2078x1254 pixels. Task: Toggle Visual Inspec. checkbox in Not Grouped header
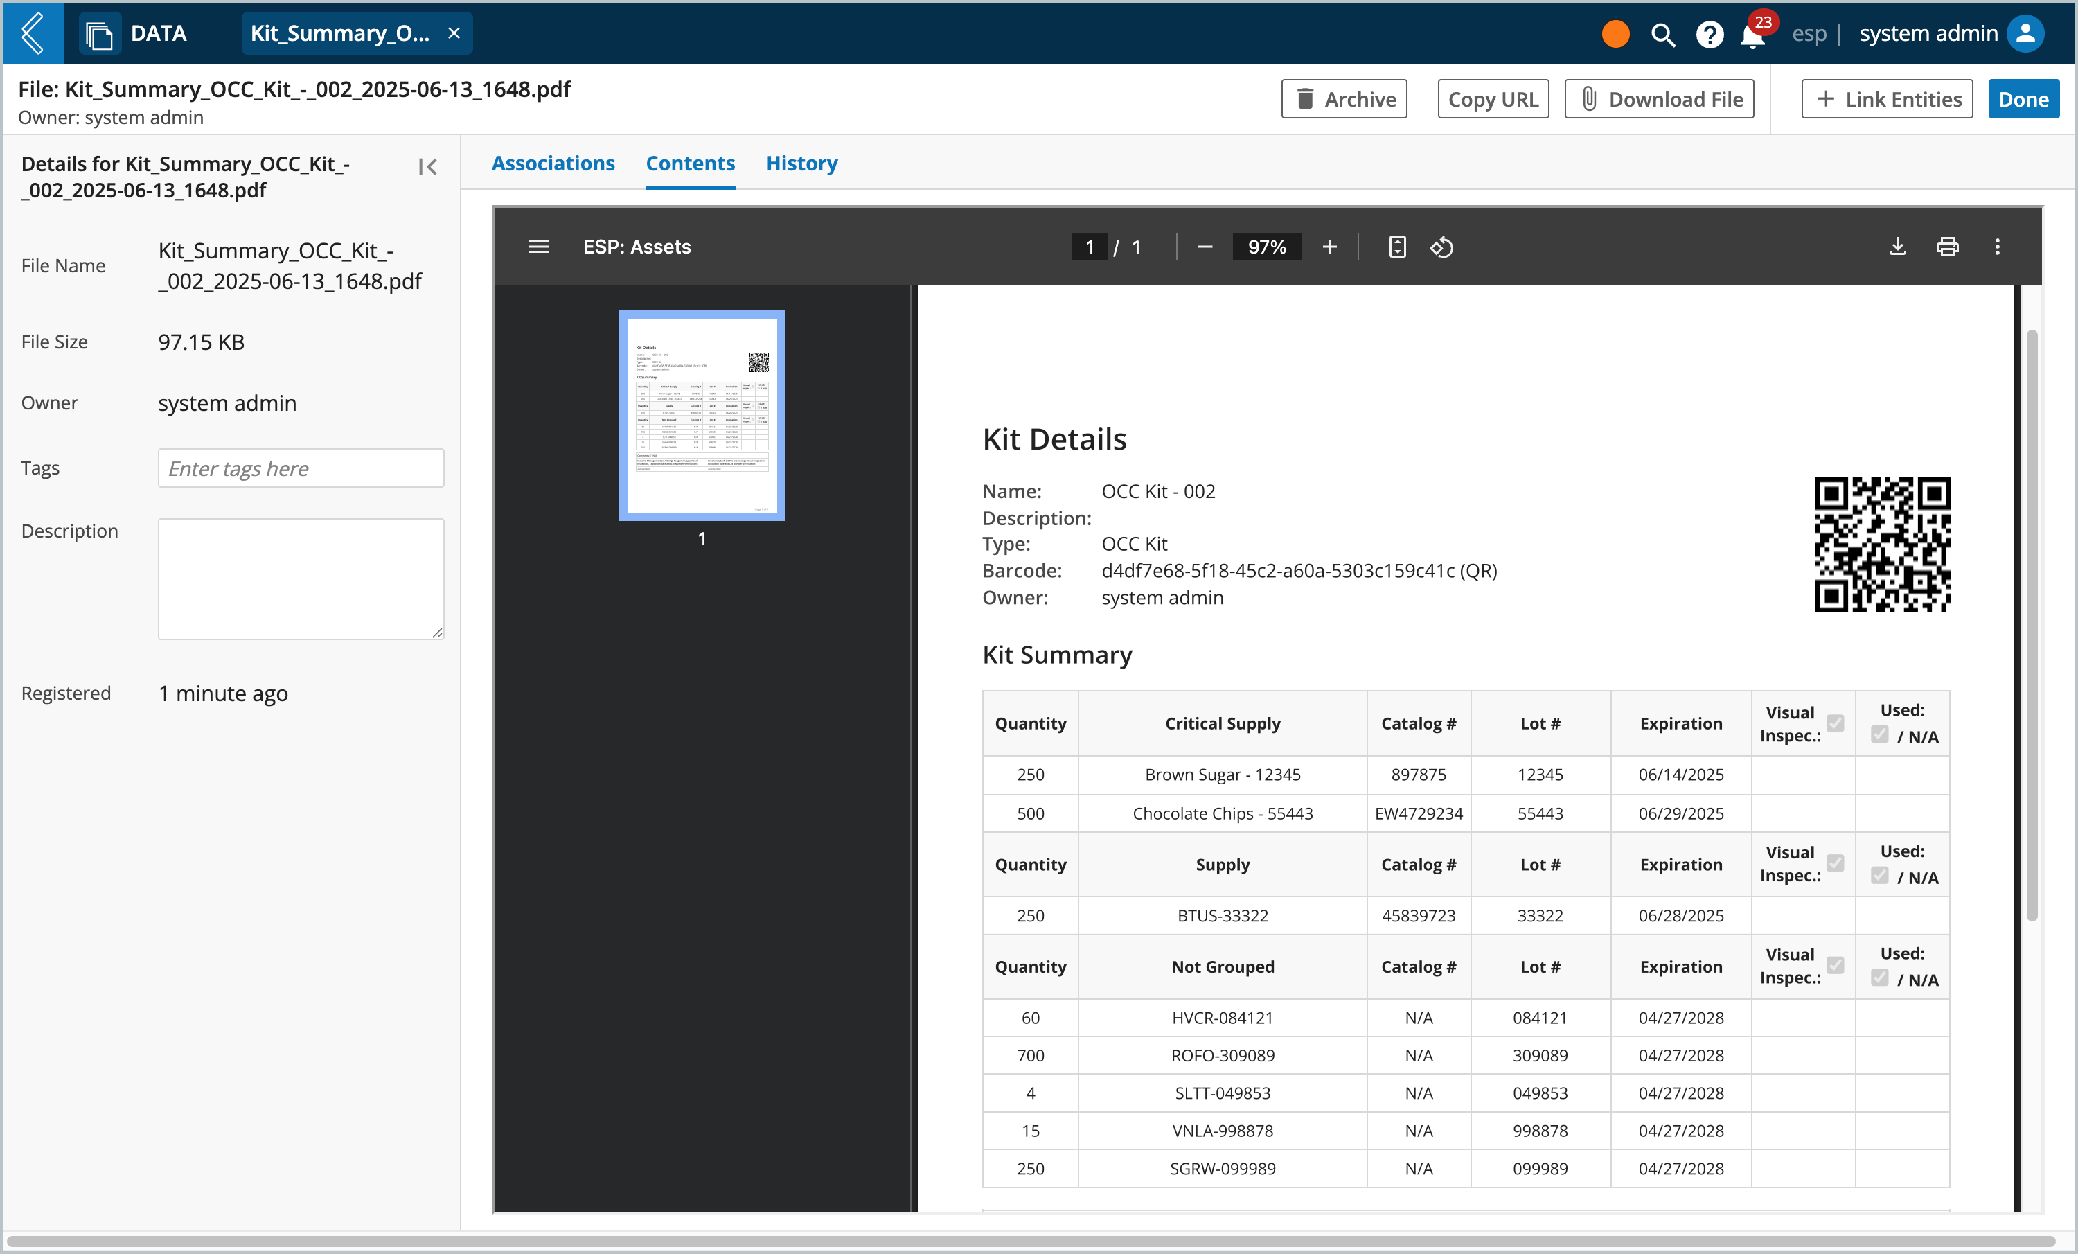click(1835, 964)
